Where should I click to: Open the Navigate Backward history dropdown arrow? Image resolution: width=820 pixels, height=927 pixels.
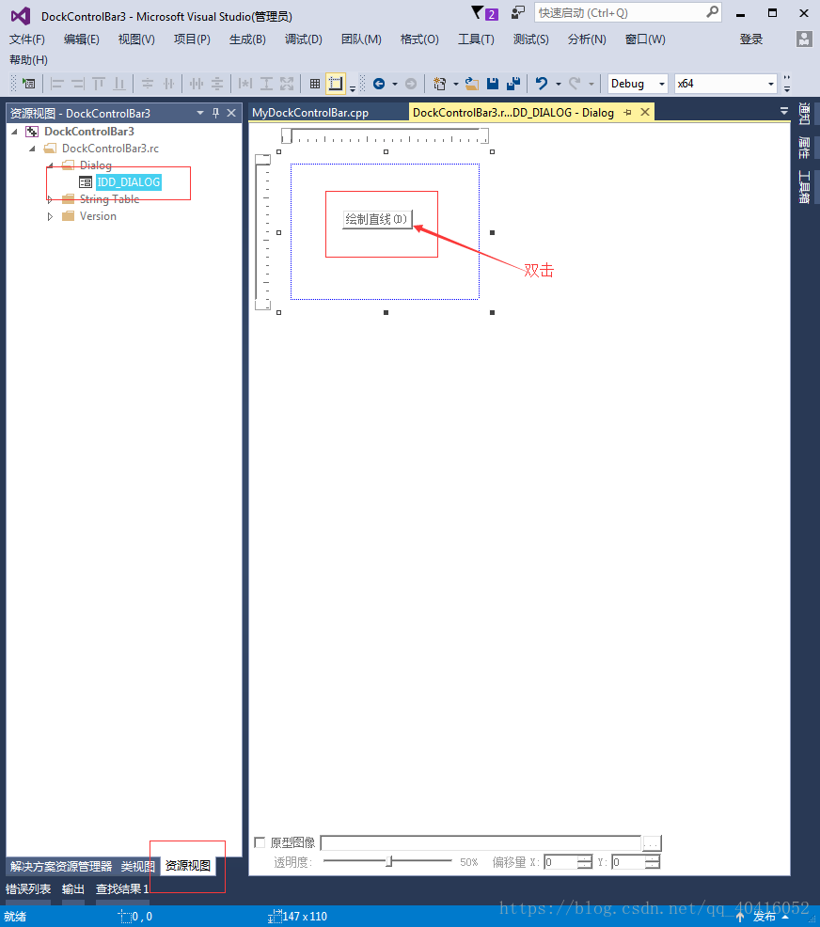point(395,84)
